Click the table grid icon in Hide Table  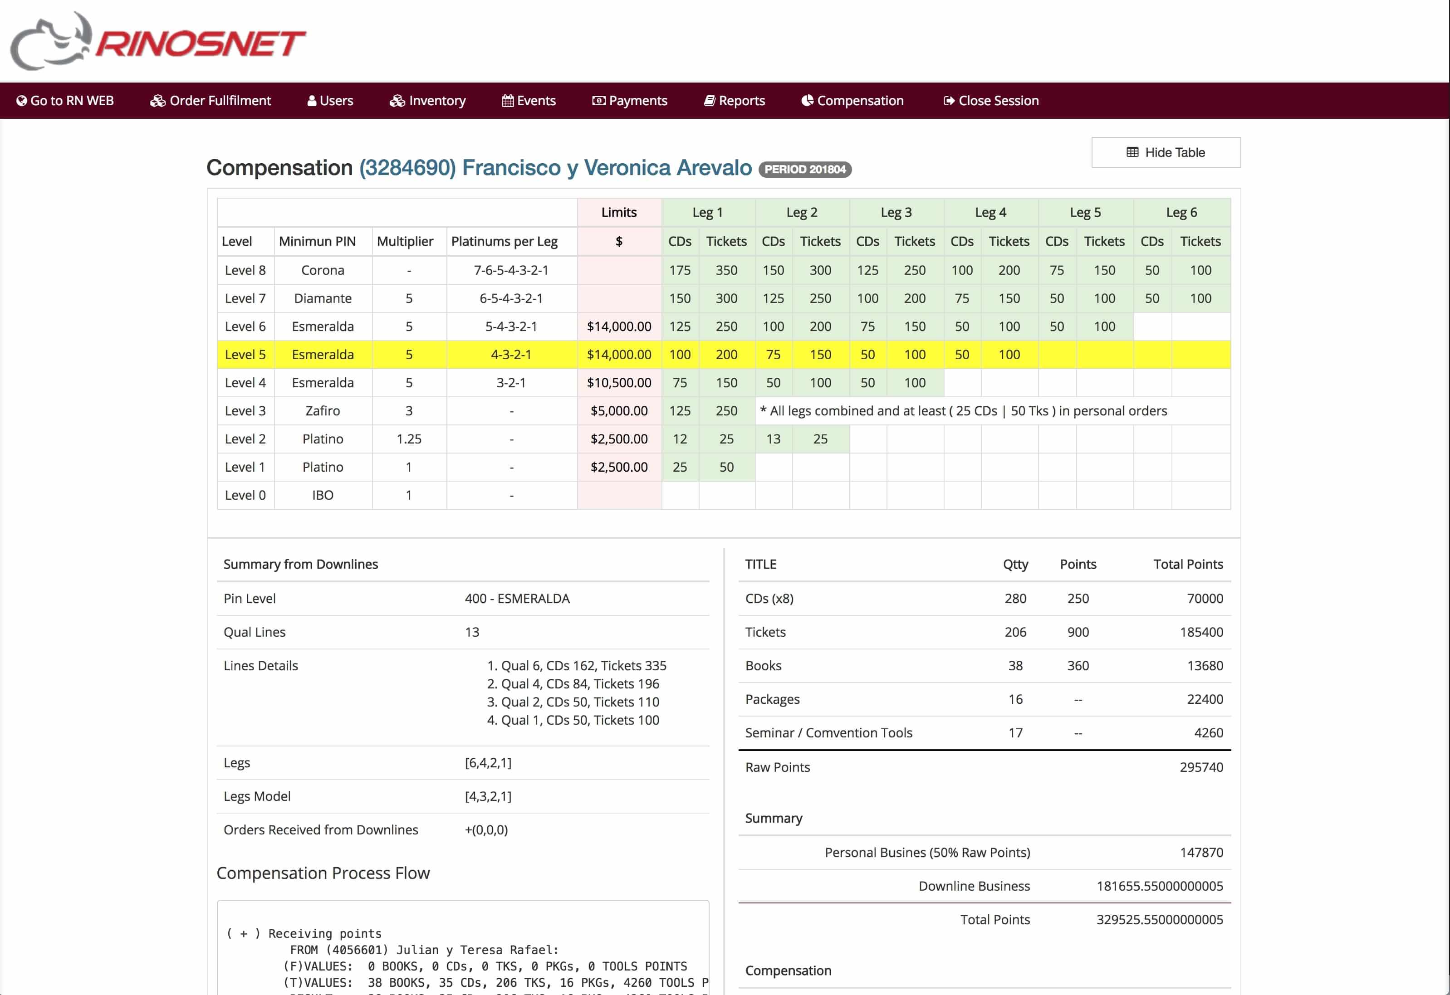tap(1132, 152)
